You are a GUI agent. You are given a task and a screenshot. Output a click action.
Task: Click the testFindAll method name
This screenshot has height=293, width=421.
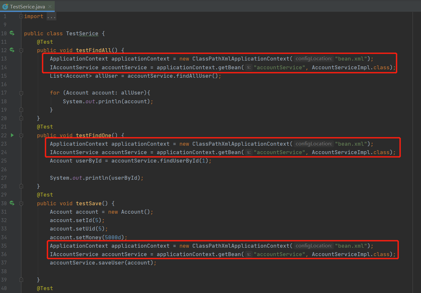(x=94, y=50)
